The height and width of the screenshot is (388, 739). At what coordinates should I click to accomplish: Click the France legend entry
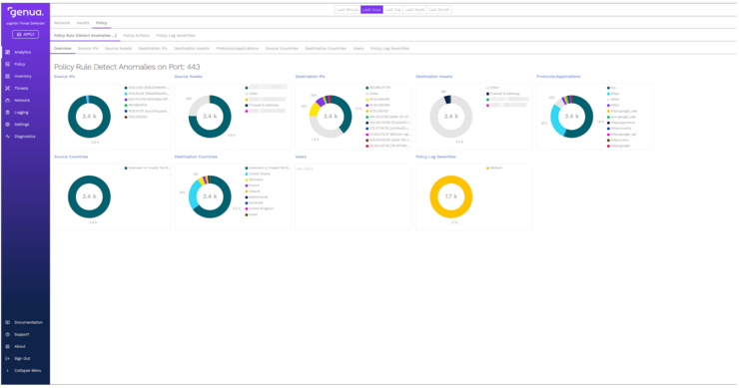coord(253,186)
